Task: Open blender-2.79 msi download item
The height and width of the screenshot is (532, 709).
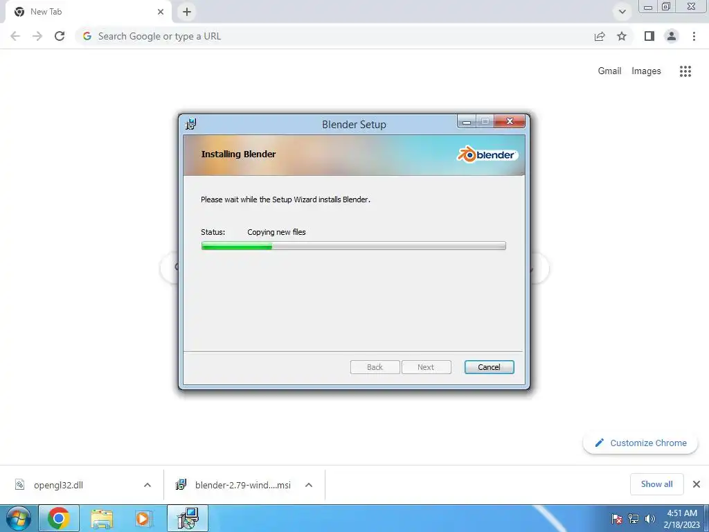Action: [243, 485]
